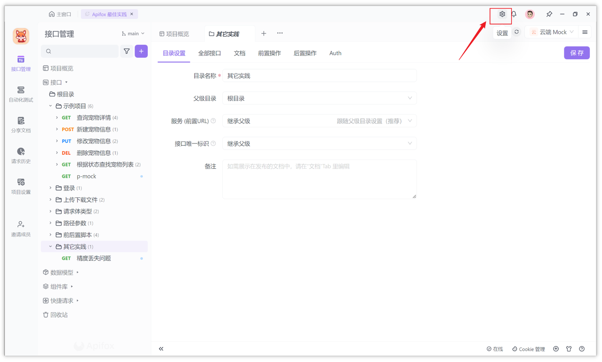Collapse the sidebar with double chevron
Screen dimensions: 602x362
coord(161,349)
